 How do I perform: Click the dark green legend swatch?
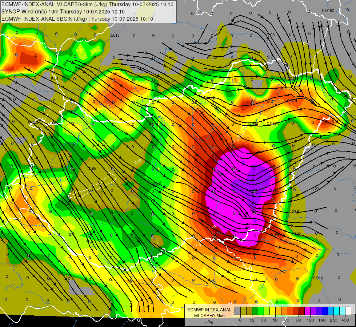(x=255, y=311)
